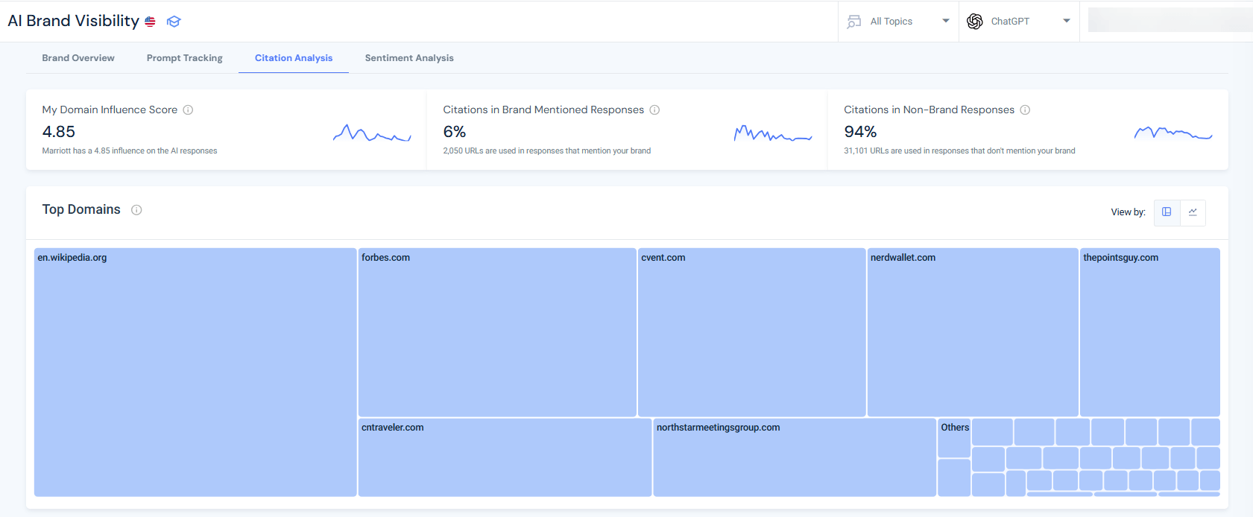Screen dimensions: 1253x517
Task: Click the cvent.com treemap block
Action: 751,332
